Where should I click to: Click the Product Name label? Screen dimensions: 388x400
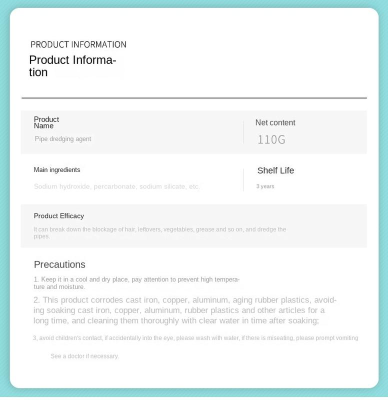coord(46,122)
